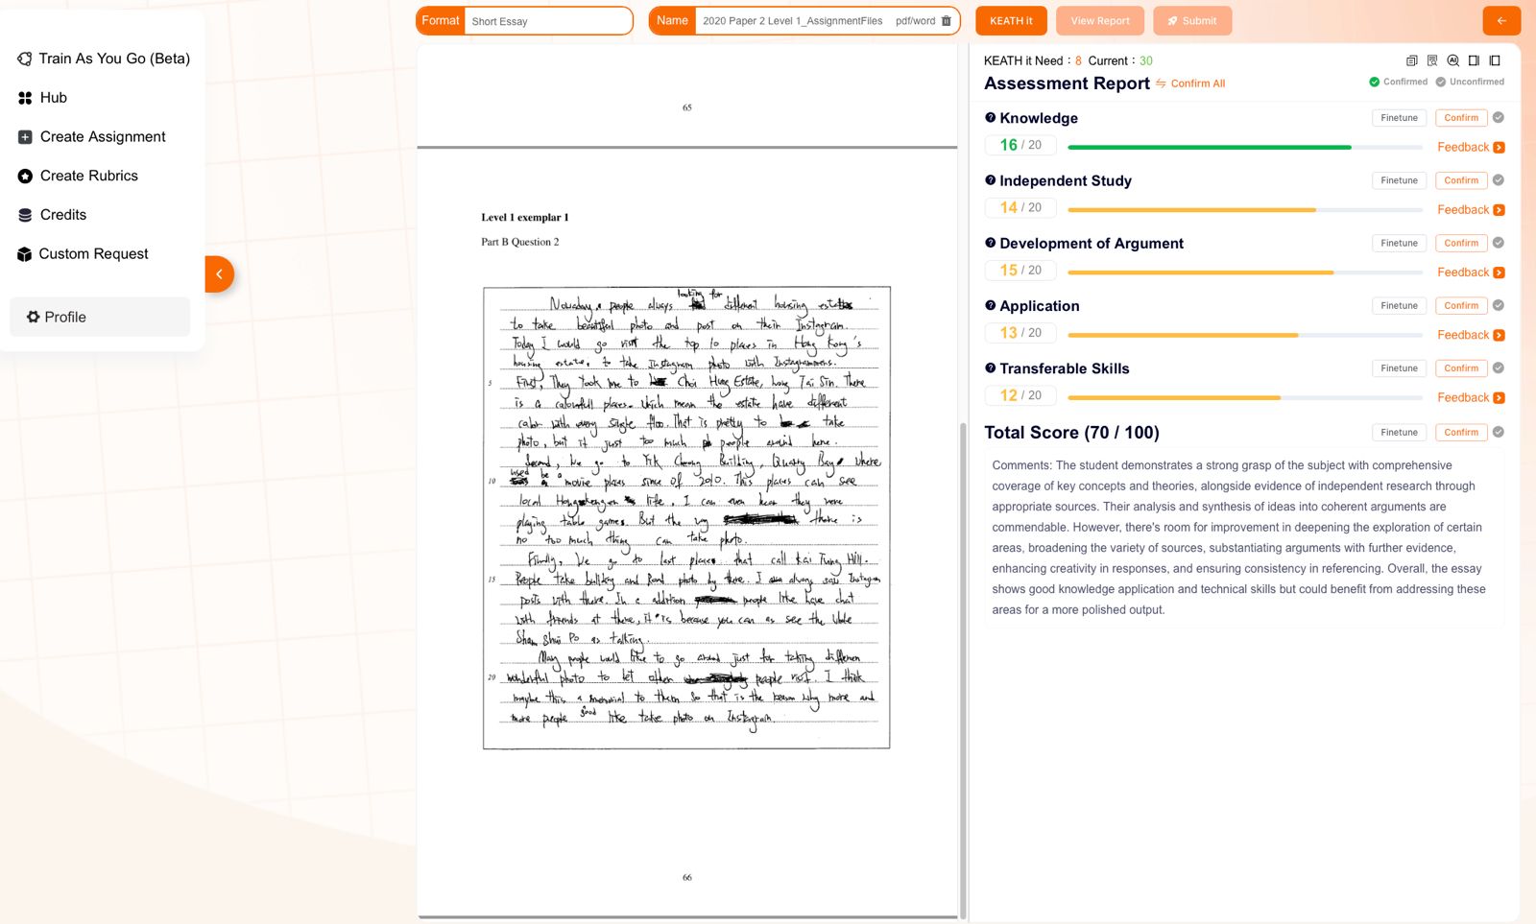
Task: Toggle confirmed status circle for Total Score
Action: (x=1499, y=433)
